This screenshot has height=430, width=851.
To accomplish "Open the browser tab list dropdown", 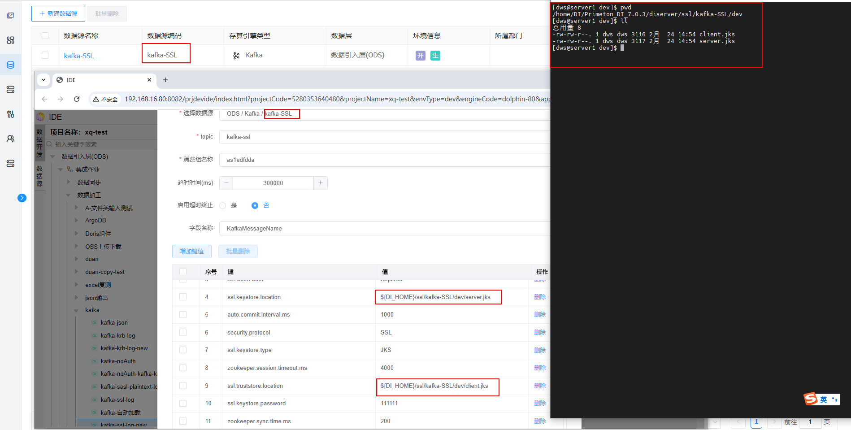I will click(43, 80).
